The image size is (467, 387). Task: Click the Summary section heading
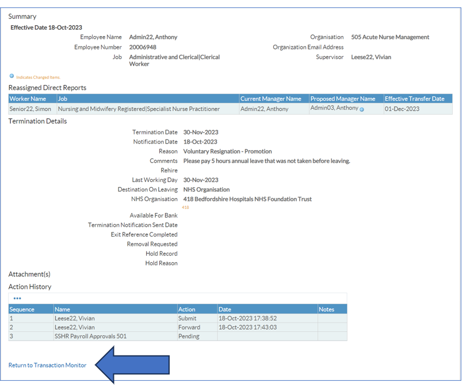(22, 16)
